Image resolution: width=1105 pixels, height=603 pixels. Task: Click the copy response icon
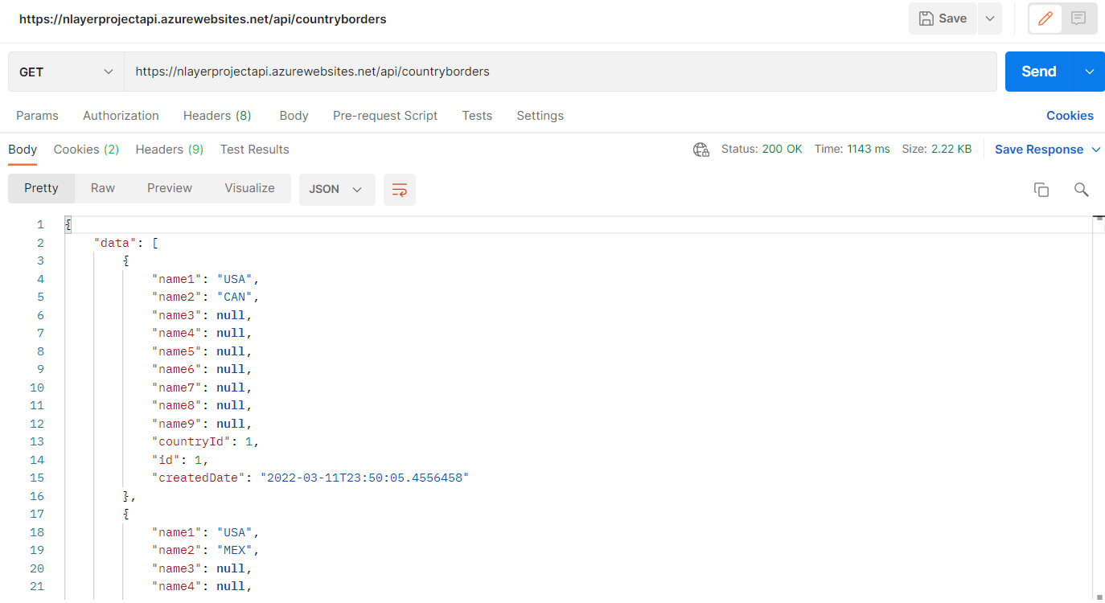[x=1041, y=189]
